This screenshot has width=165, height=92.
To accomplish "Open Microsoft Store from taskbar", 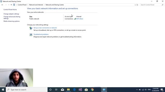I will tap(86, 90).
